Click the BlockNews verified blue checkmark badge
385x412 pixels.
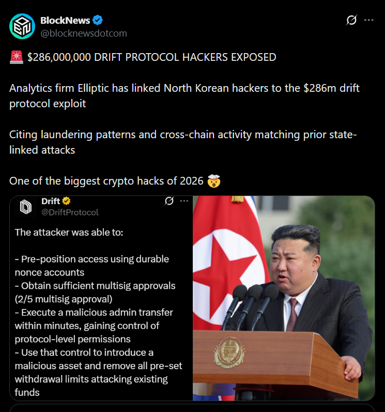[98, 20]
